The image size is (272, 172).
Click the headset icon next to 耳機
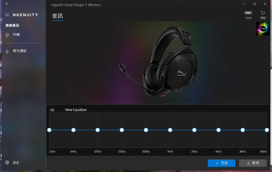[x=7, y=35]
